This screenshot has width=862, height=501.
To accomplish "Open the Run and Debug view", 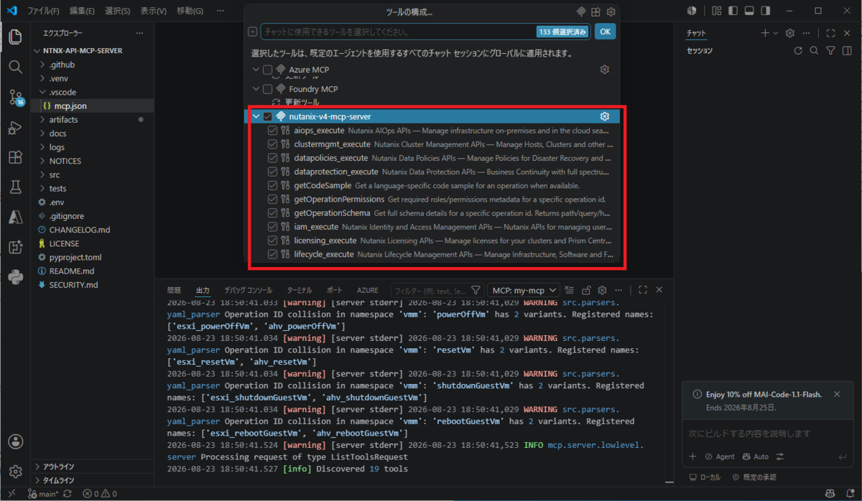I will pyautogui.click(x=15, y=128).
